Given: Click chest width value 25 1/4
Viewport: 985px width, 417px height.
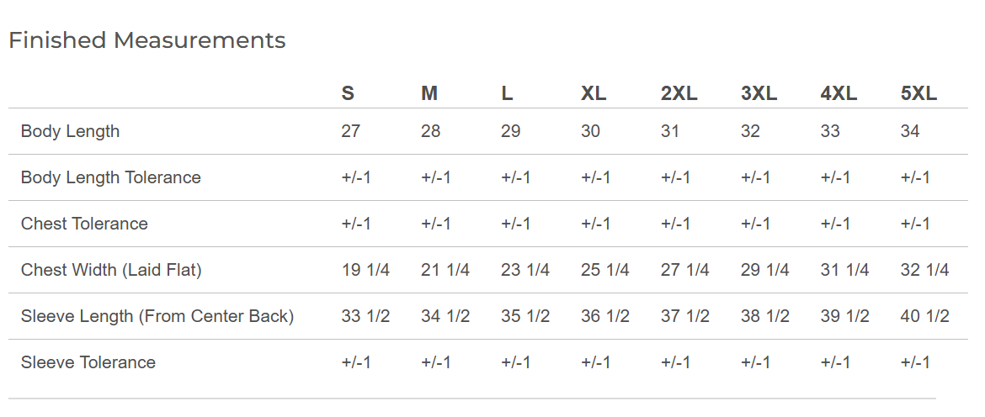Looking at the screenshot, I should coord(605,270).
